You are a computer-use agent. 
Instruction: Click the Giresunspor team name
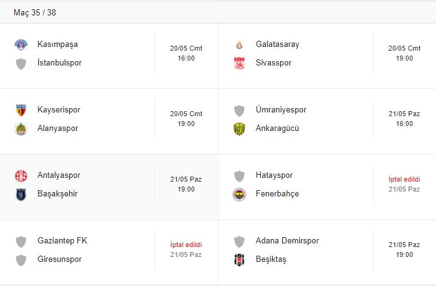click(59, 259)
